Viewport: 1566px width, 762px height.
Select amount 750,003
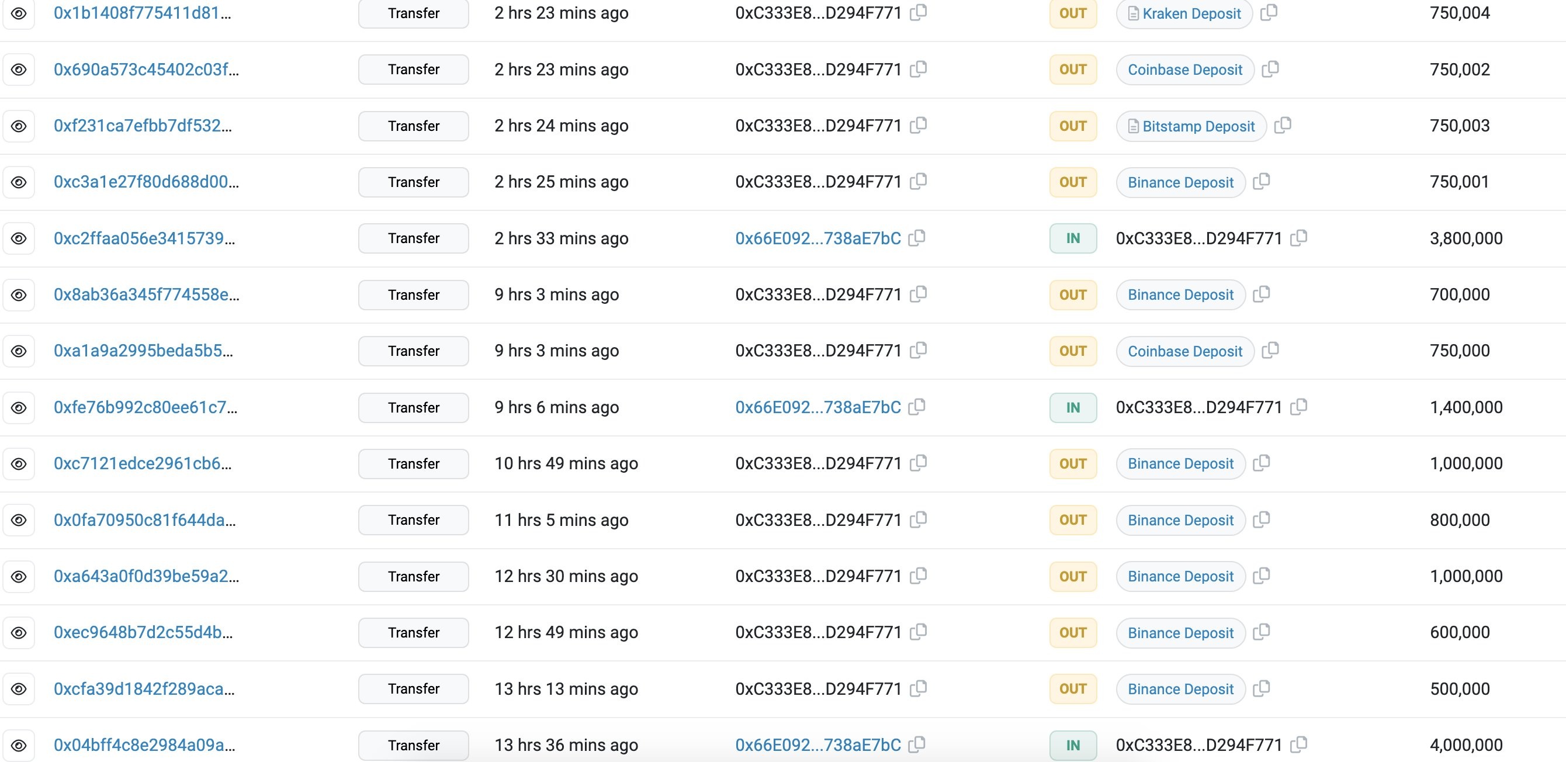point(1460,126)
